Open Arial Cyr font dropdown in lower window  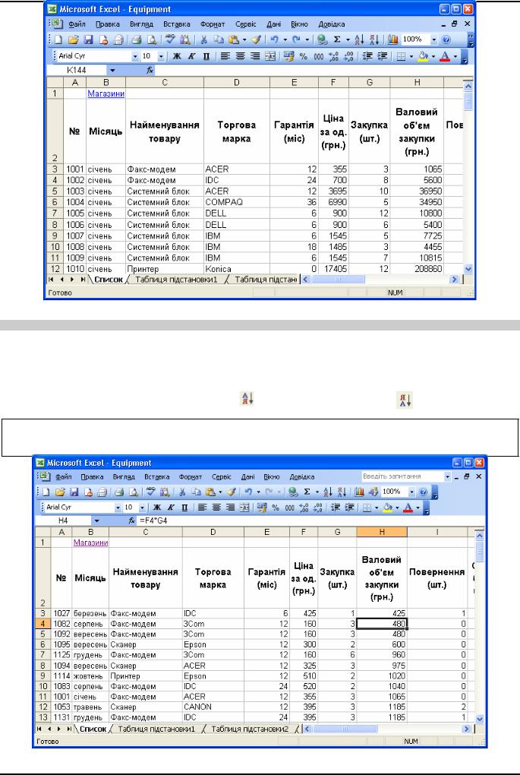[118, 507]
